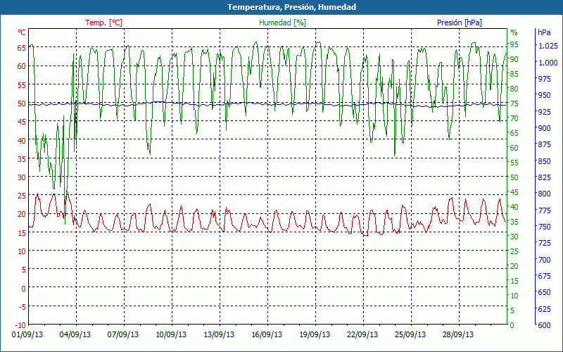Select the red "Temp. [°C]" legend label
Screen dimensions: 563x352
[x=103, y=23]
